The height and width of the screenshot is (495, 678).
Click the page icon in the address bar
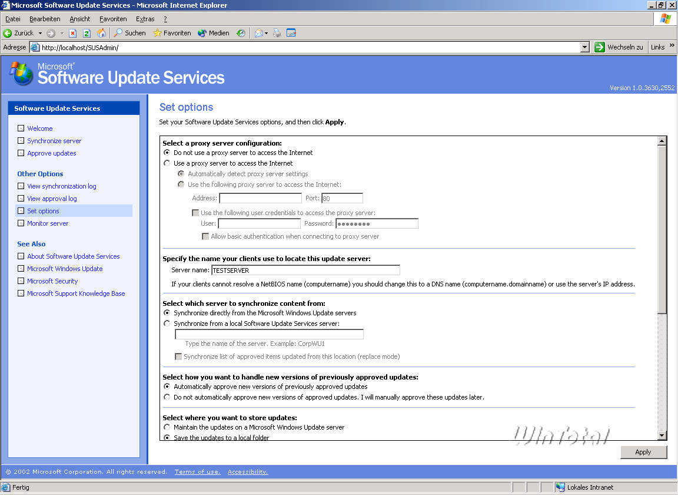coord(35,47)
